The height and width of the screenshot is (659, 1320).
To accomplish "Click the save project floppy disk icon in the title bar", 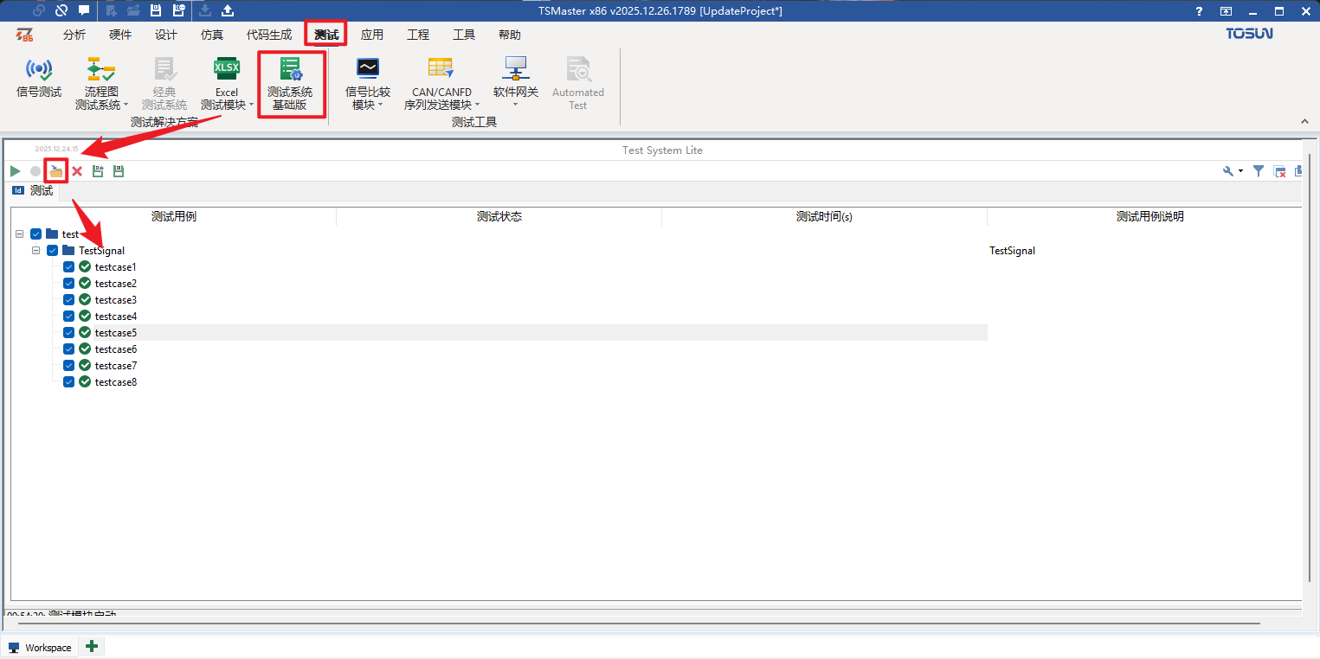I will (156, 10).
